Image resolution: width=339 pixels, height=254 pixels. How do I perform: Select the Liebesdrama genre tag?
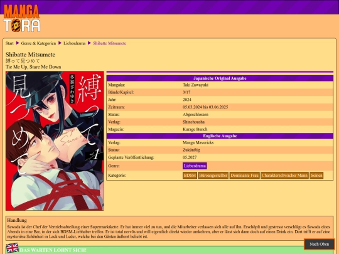(x=195, y=166)
